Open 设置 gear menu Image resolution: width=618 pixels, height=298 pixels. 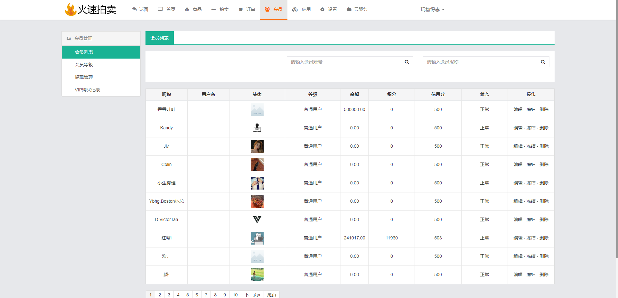(x=329, y=9)
